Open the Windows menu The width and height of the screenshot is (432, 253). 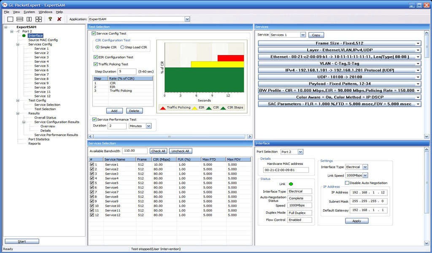click(x=46, y=12)
